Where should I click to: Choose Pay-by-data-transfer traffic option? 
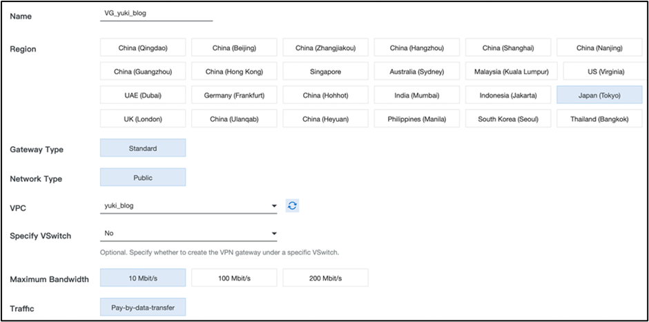tap(143, 308)
